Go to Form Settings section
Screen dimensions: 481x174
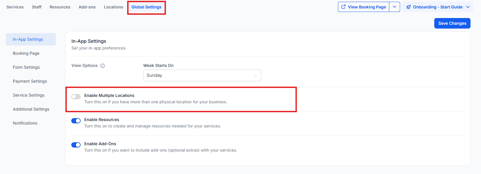(26, 67)
